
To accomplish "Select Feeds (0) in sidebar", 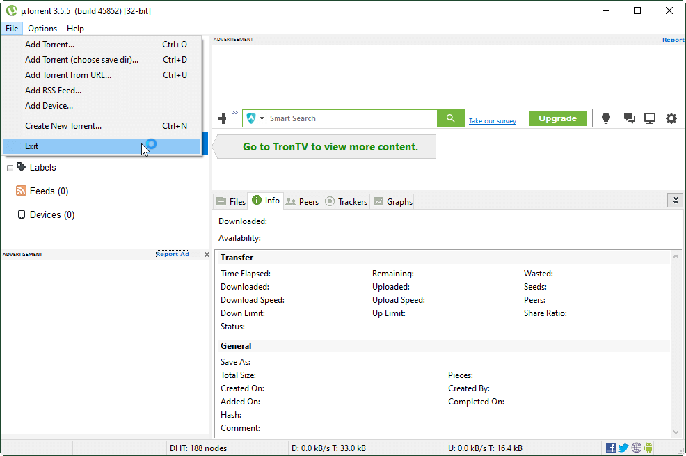I will (49, 191).
